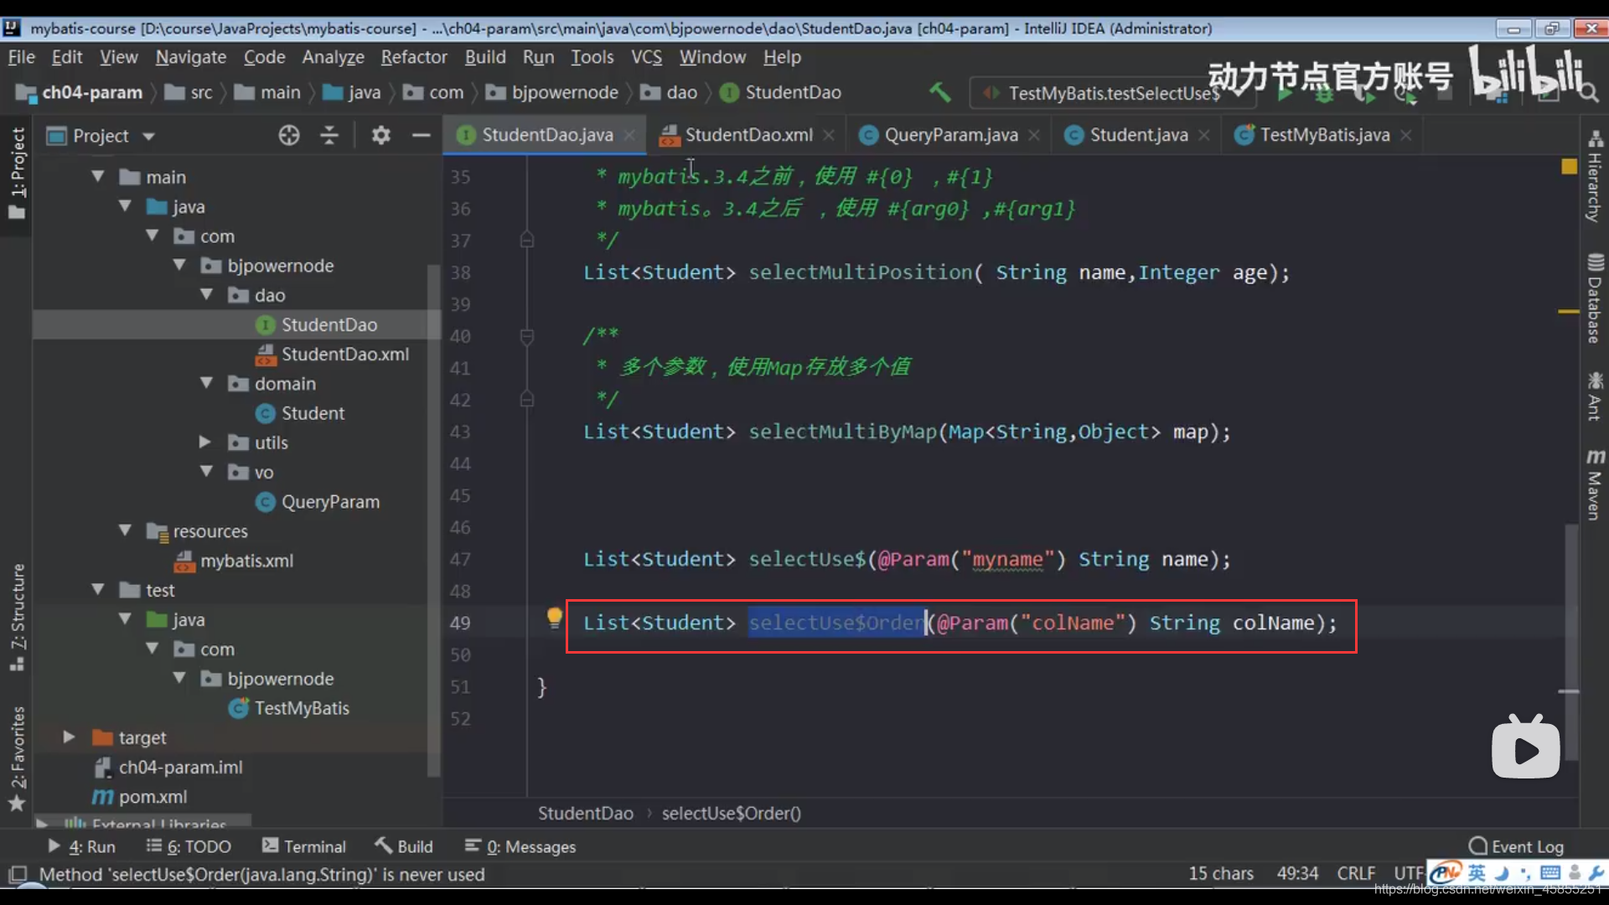This screenshot has height=905, width=1609.
Task: Close the Student.java tab
Action: coord(1203,135)
